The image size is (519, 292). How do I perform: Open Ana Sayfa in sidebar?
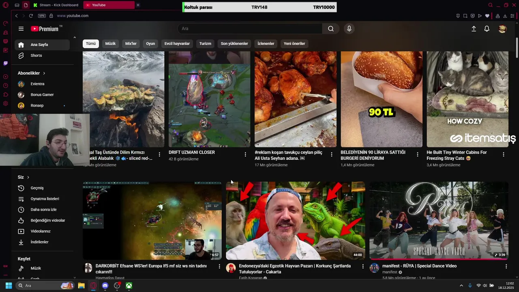click(x=42, y=45)
